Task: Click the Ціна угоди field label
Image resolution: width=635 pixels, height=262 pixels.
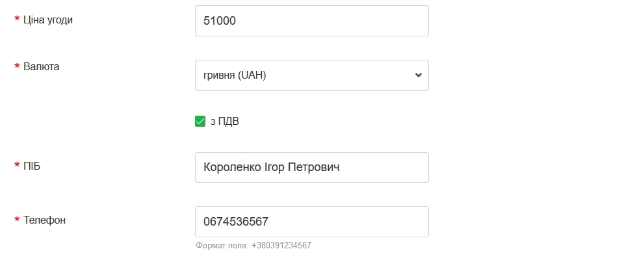Action: (47, 20)
